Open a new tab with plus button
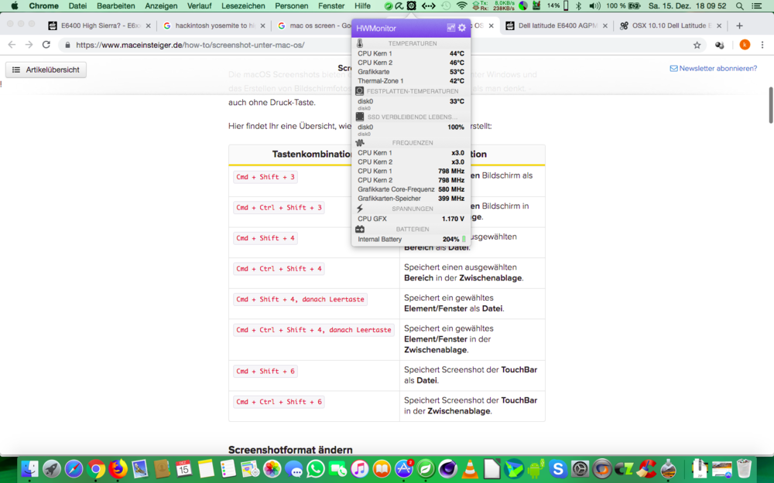The image size is (774, 483). pos(739,26)
